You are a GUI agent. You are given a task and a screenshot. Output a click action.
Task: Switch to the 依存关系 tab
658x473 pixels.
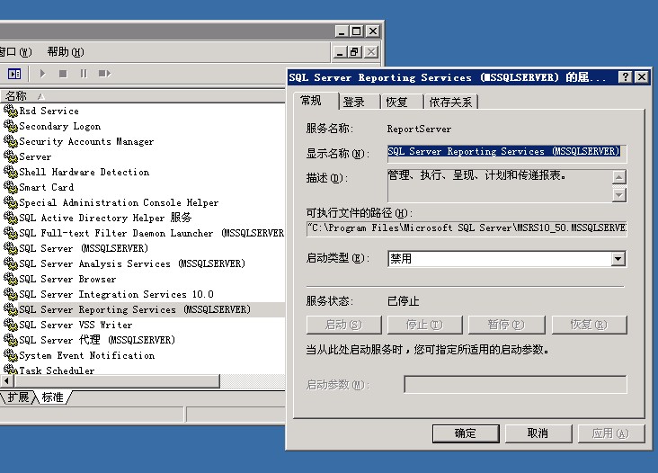click(450, 102)
